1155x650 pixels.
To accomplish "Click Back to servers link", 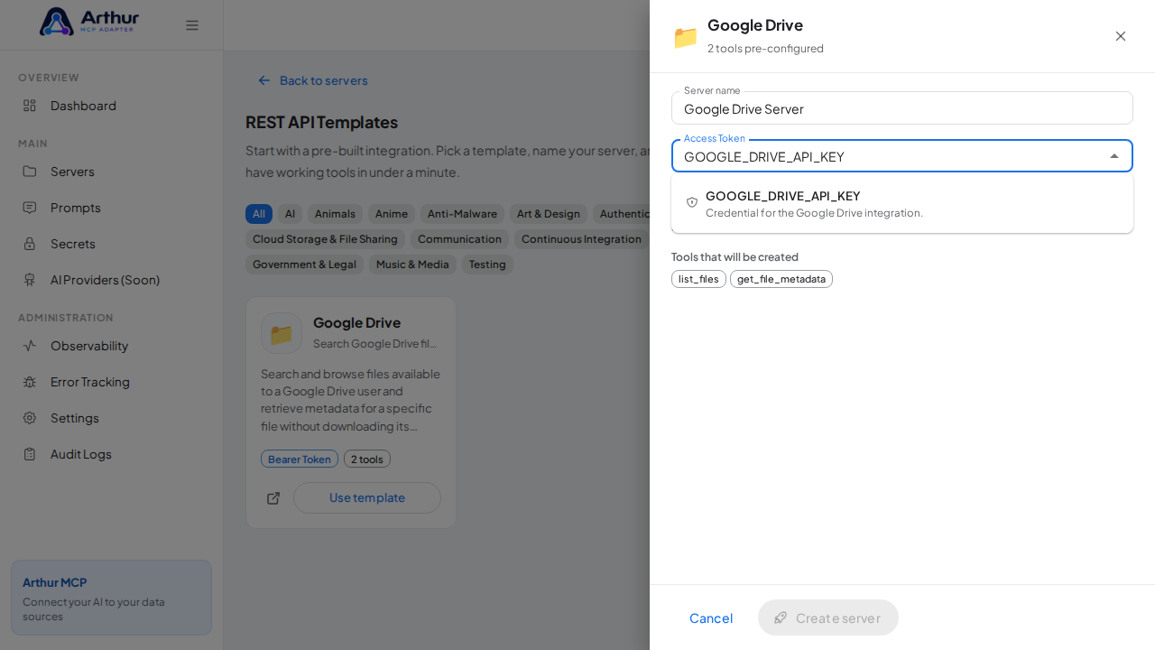I will (x=312, y=80).
